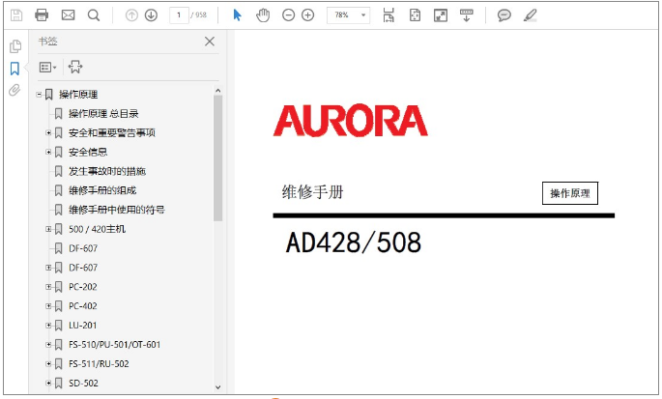Open the 维修手册中使用的符号 bookmark
Screen dimensions: 662x399
click(x=117, y=210)
